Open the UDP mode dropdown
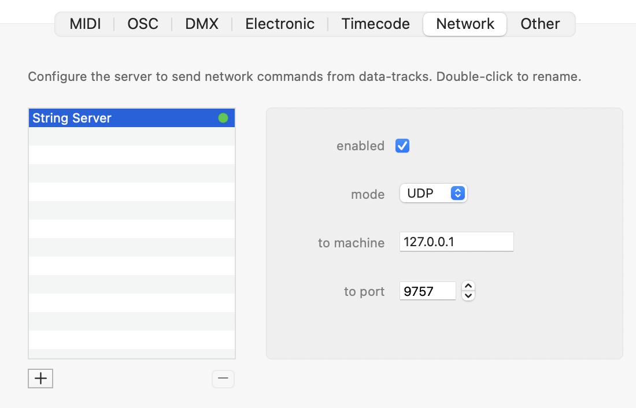Screen dimensions: 636x408 click(433, 194)
